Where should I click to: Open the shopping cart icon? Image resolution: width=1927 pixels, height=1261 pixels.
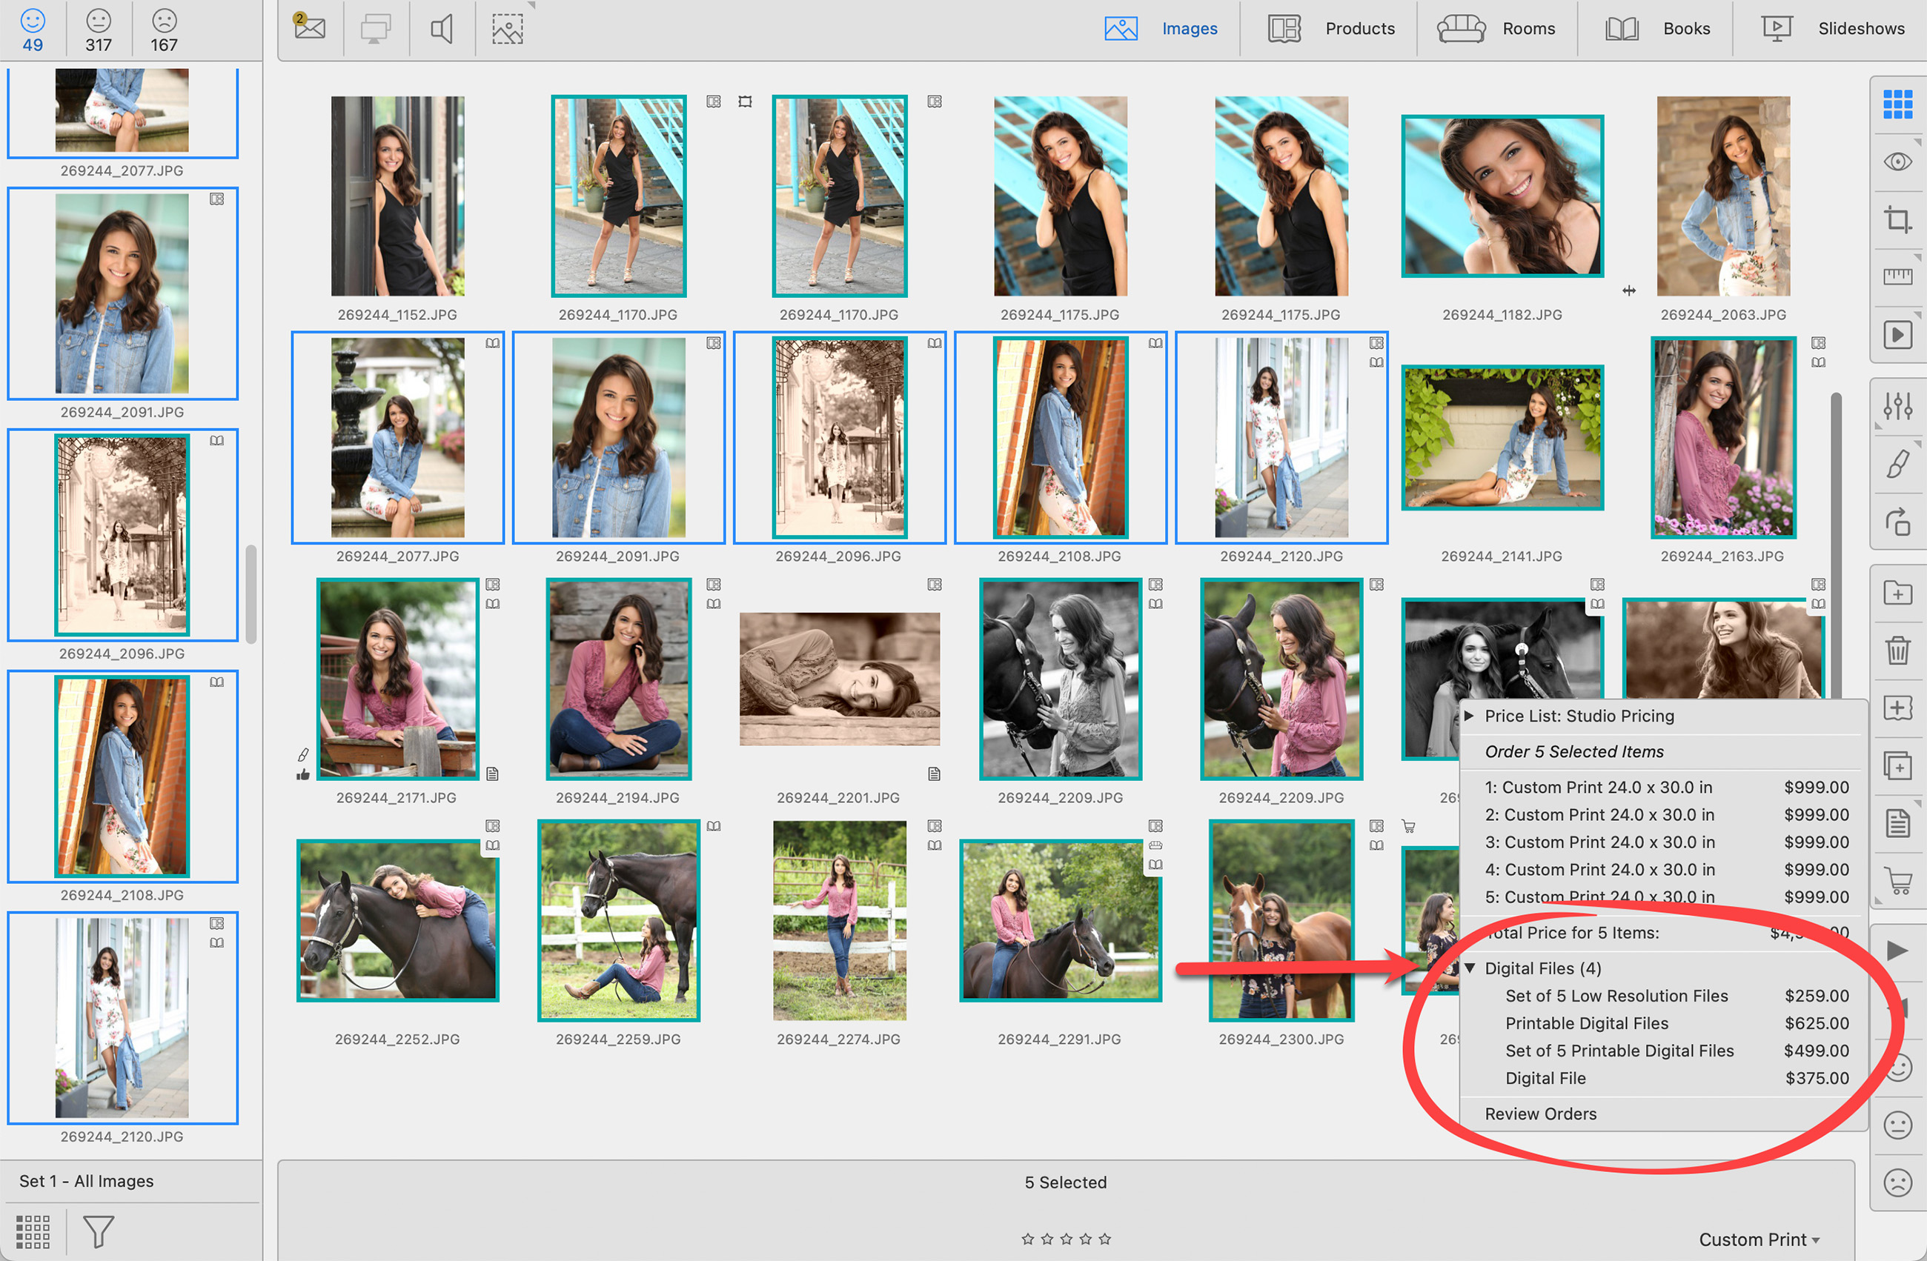click(x=1897, y=881)
